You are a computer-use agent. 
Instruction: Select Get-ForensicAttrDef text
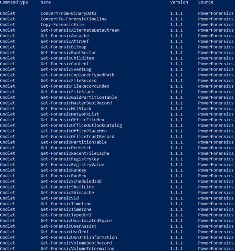pos(65,42)
